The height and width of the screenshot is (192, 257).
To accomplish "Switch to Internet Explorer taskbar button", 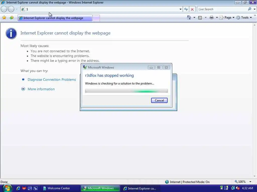I will (141, 188).
